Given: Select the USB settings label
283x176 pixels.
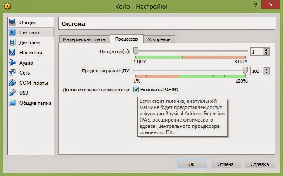Looking at the screenshot, I should 24,93.
